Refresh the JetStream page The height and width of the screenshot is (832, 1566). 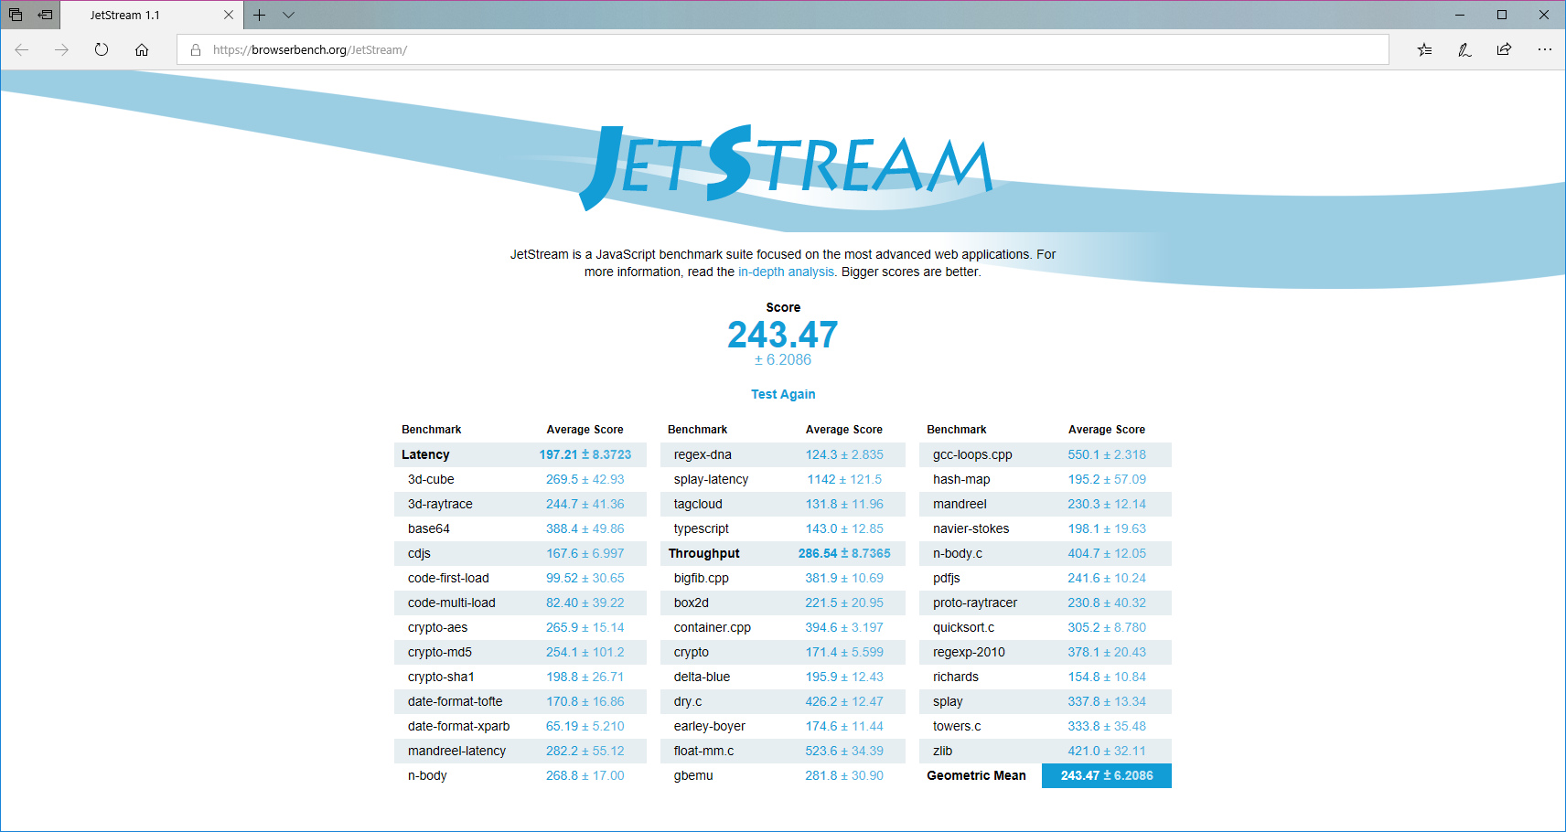tap(102, 50)
